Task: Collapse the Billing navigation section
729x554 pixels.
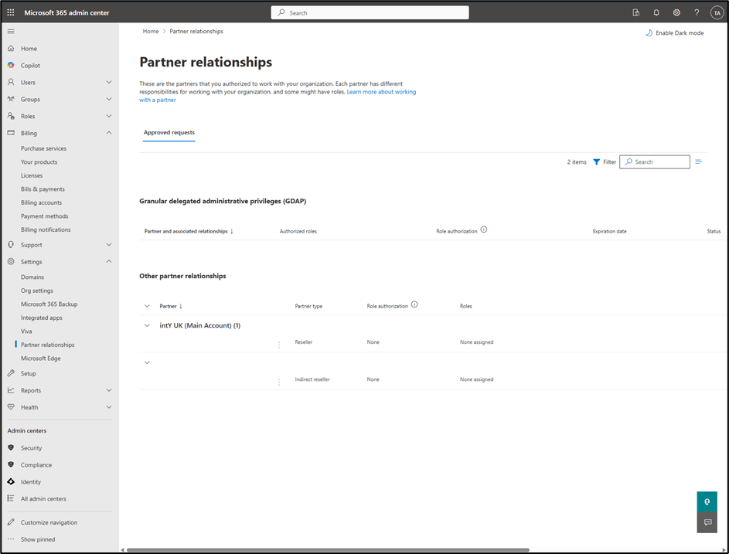Action: tap(109, 133)
